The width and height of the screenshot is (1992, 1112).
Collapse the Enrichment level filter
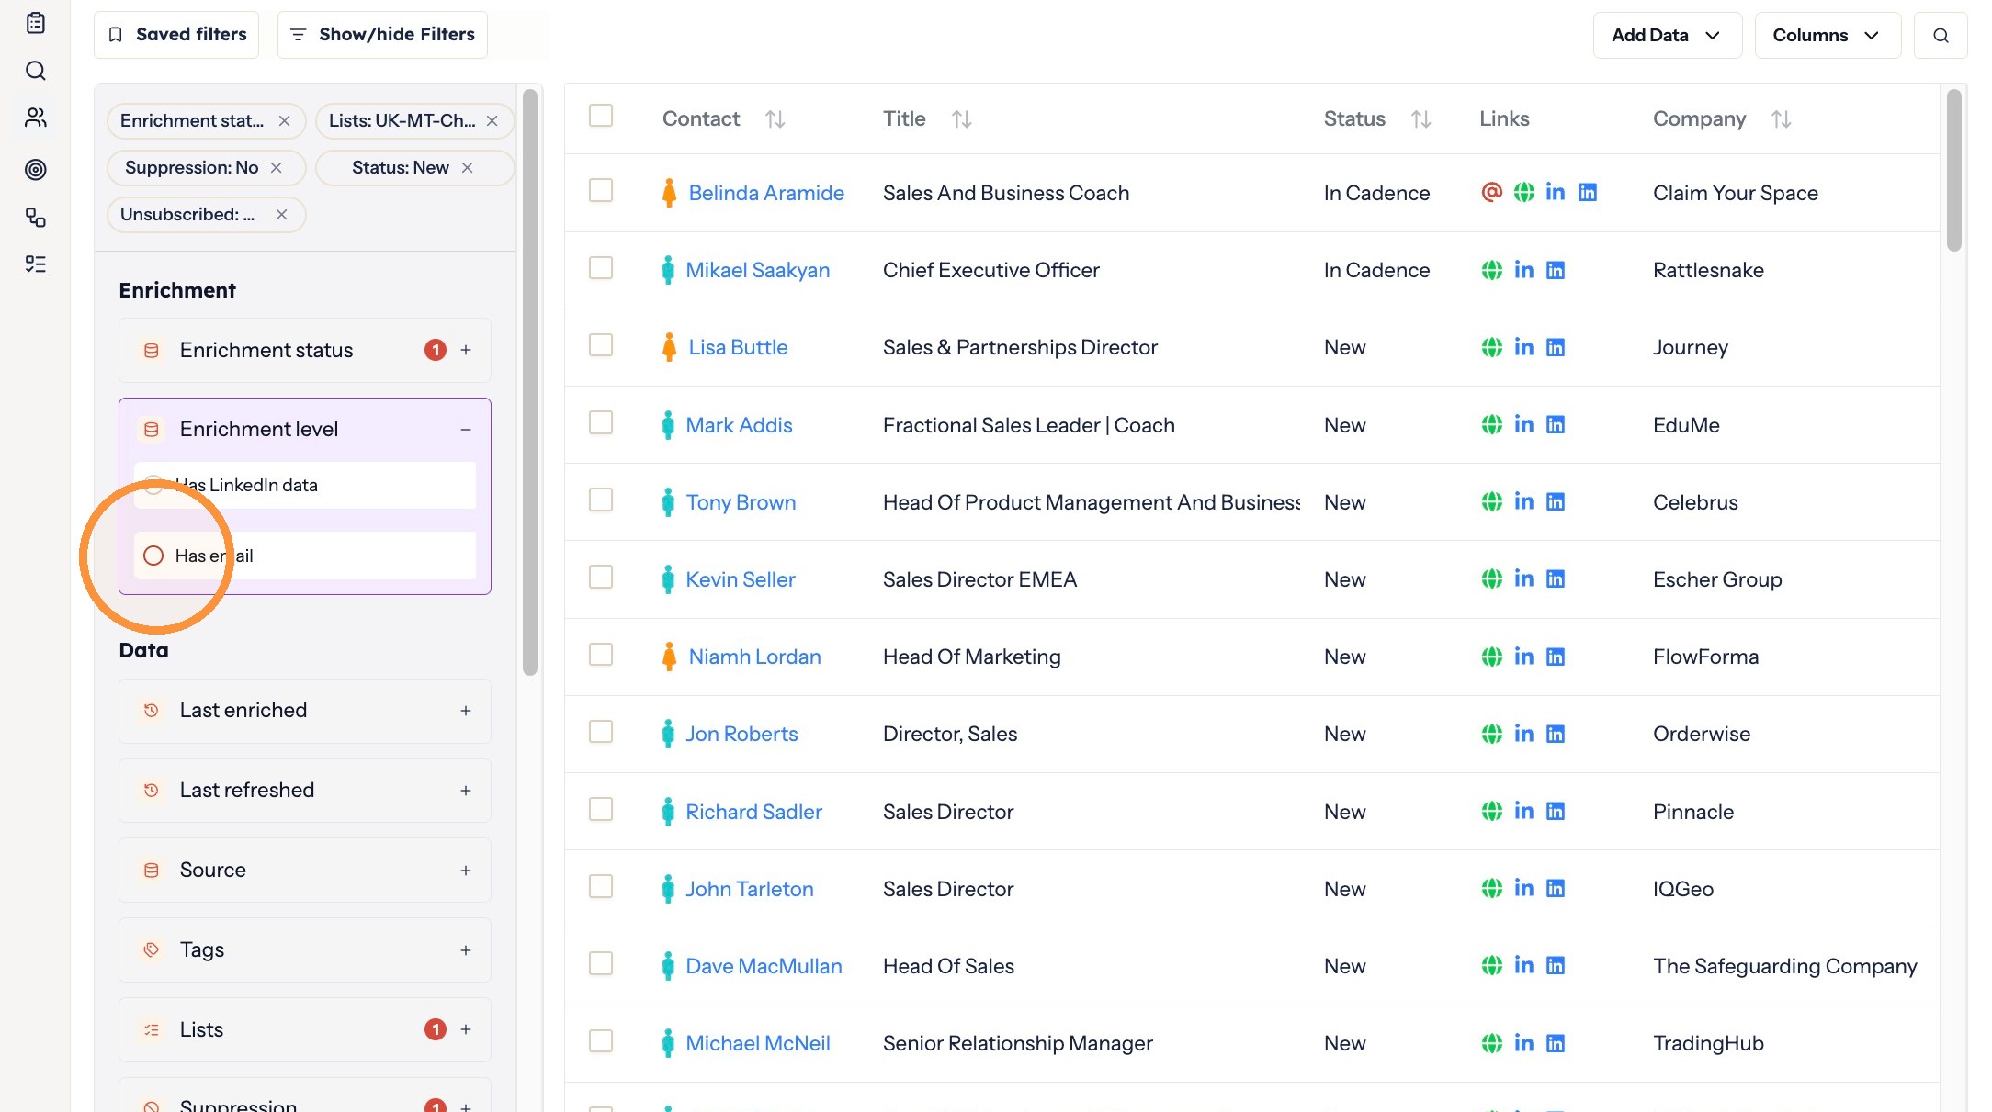[466, 429]
